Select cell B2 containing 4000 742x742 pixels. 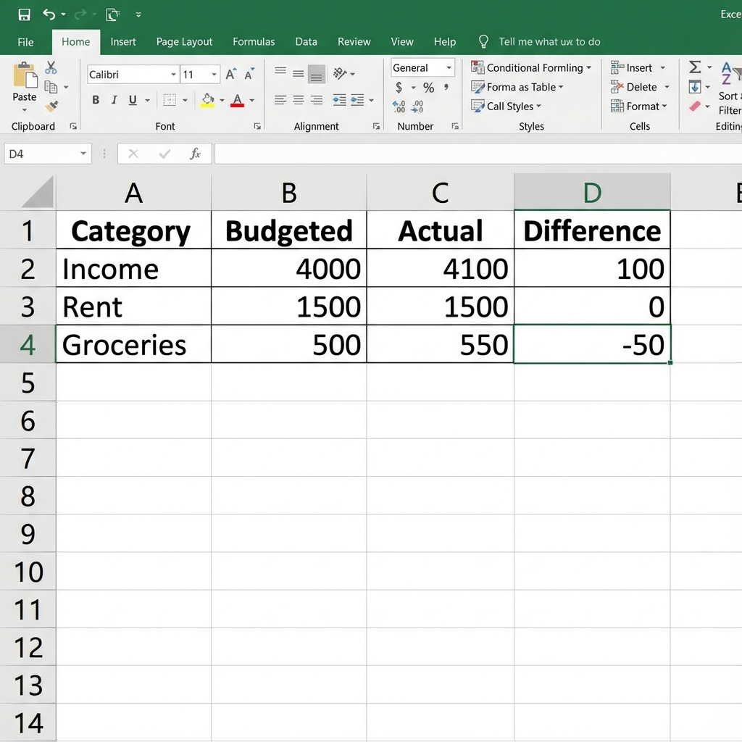[x=288, y=268]
